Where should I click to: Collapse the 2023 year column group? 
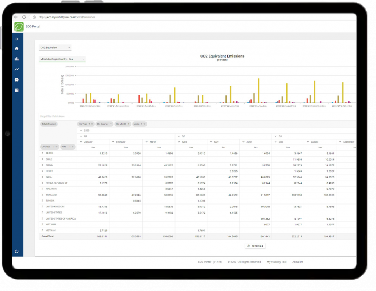tap(81, 130)
